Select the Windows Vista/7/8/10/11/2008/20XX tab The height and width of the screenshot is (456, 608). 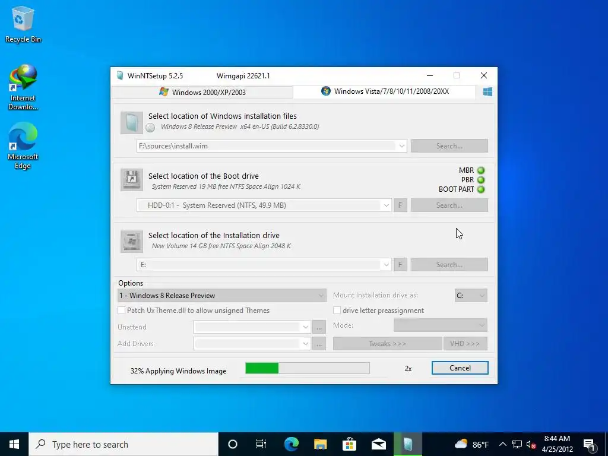point(385,91)
